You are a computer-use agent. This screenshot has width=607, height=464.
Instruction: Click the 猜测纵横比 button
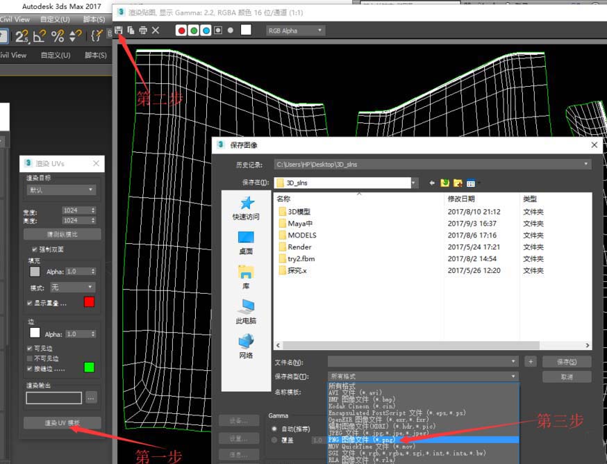(63, 234)
